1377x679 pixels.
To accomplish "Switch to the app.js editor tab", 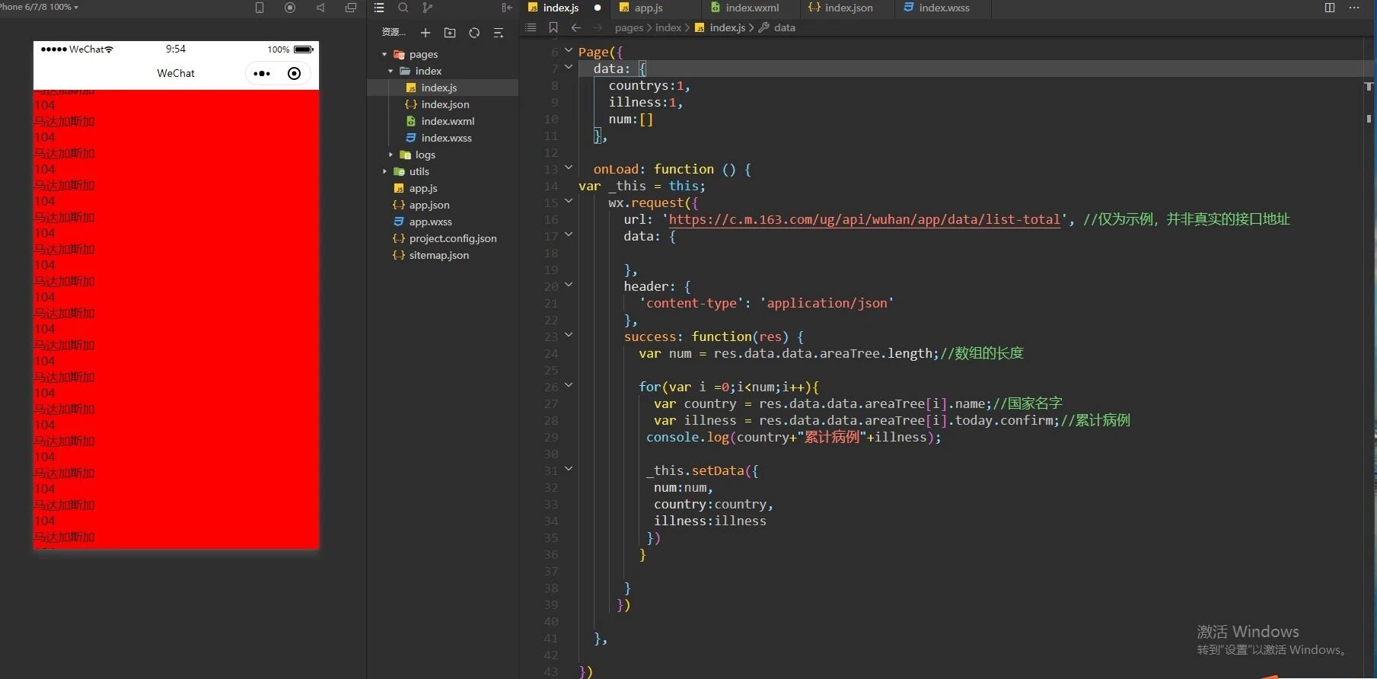I will 648,8.
